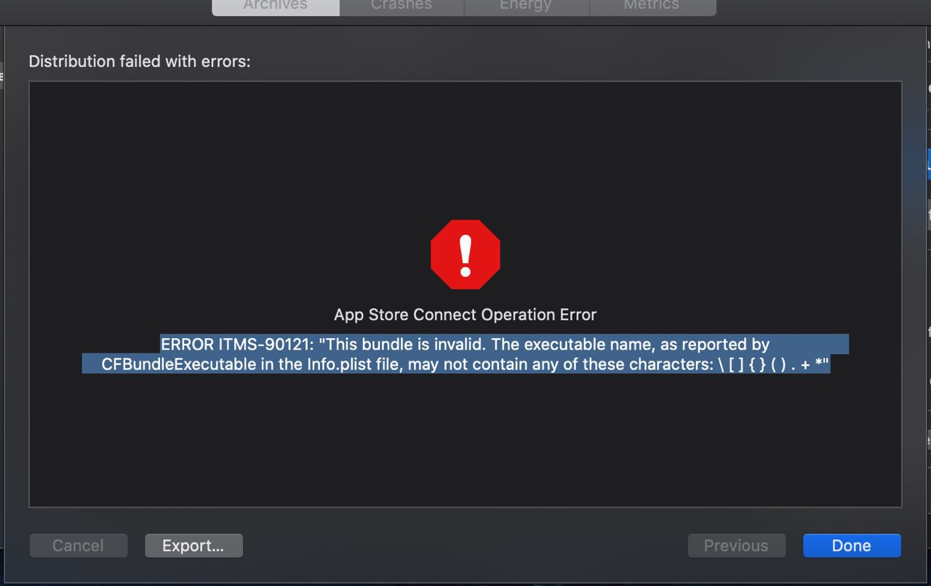The image size is (931, 586).
Task: Click the blue highlighted row at right edge
Action: pos(929,164)
